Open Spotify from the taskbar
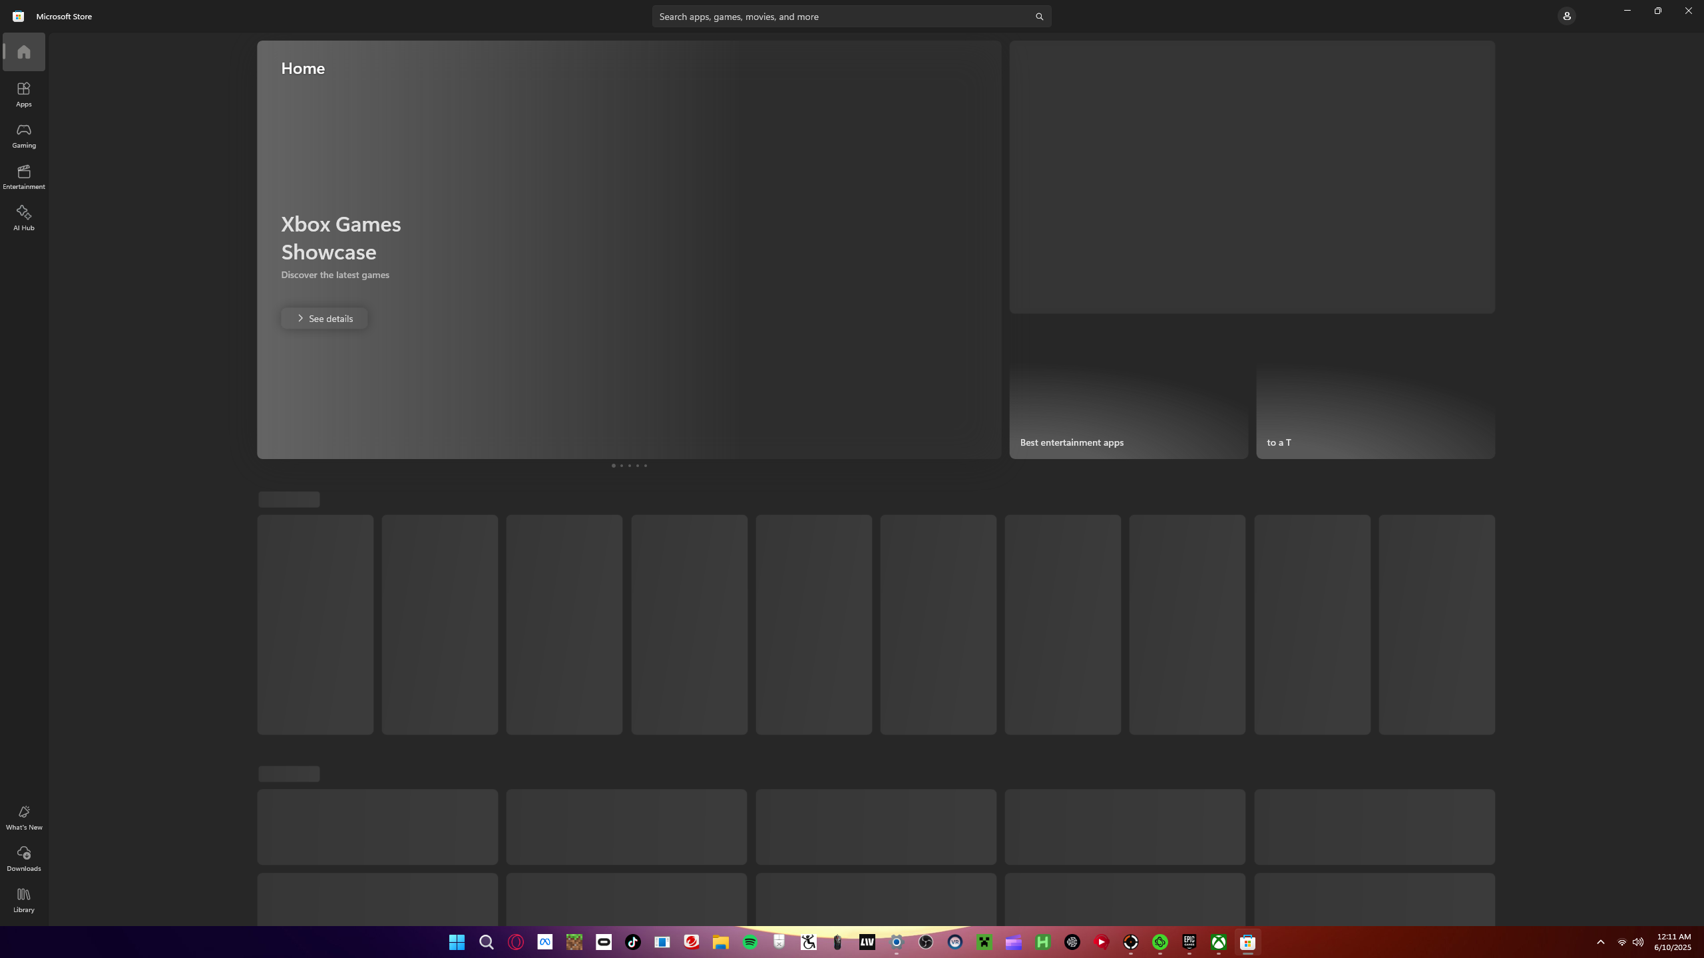 [750, 942]
